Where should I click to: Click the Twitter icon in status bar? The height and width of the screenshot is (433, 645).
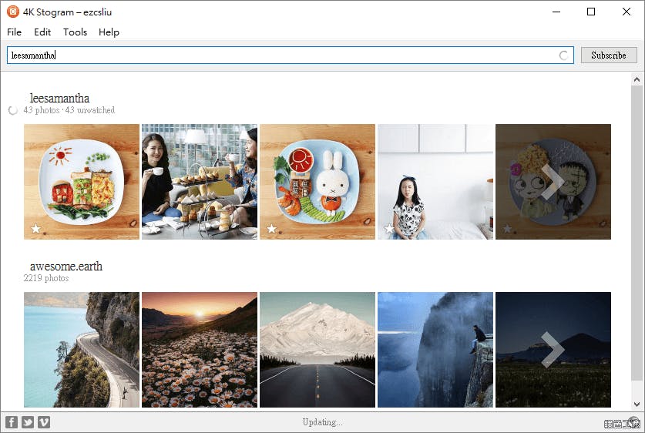28,421
